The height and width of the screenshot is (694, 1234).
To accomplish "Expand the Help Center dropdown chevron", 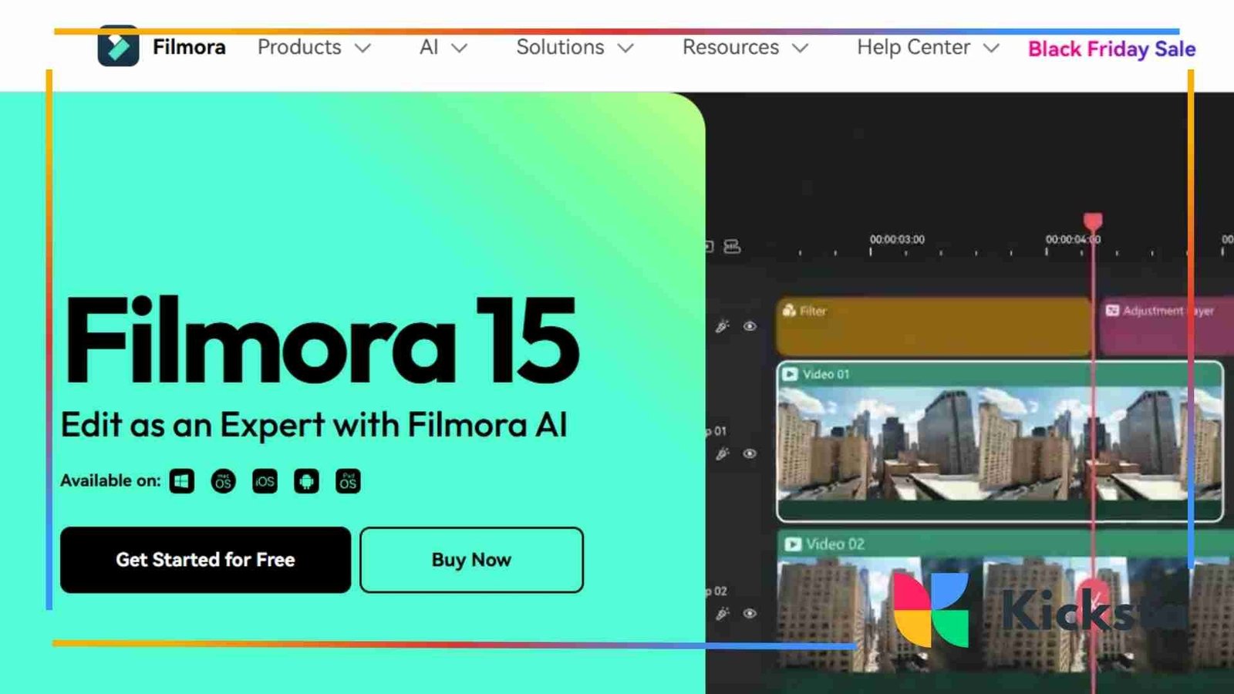I will (992, 48).
